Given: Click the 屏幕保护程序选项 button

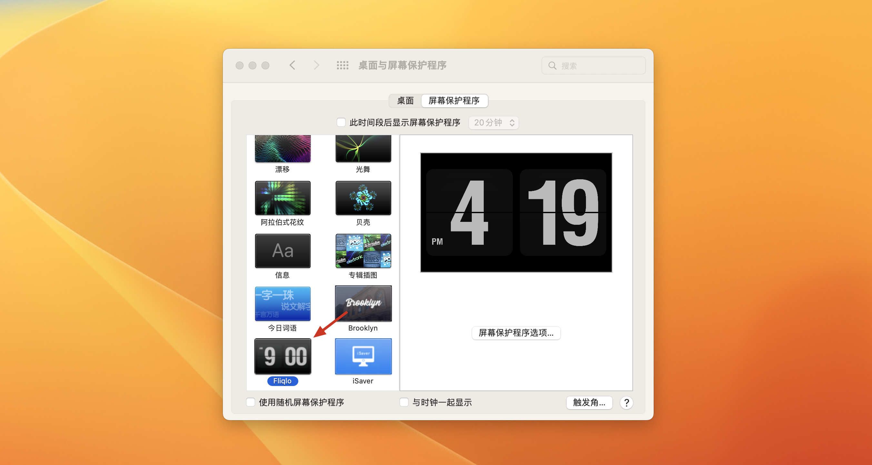Looking at the screenshot, I should pos(516,333).
